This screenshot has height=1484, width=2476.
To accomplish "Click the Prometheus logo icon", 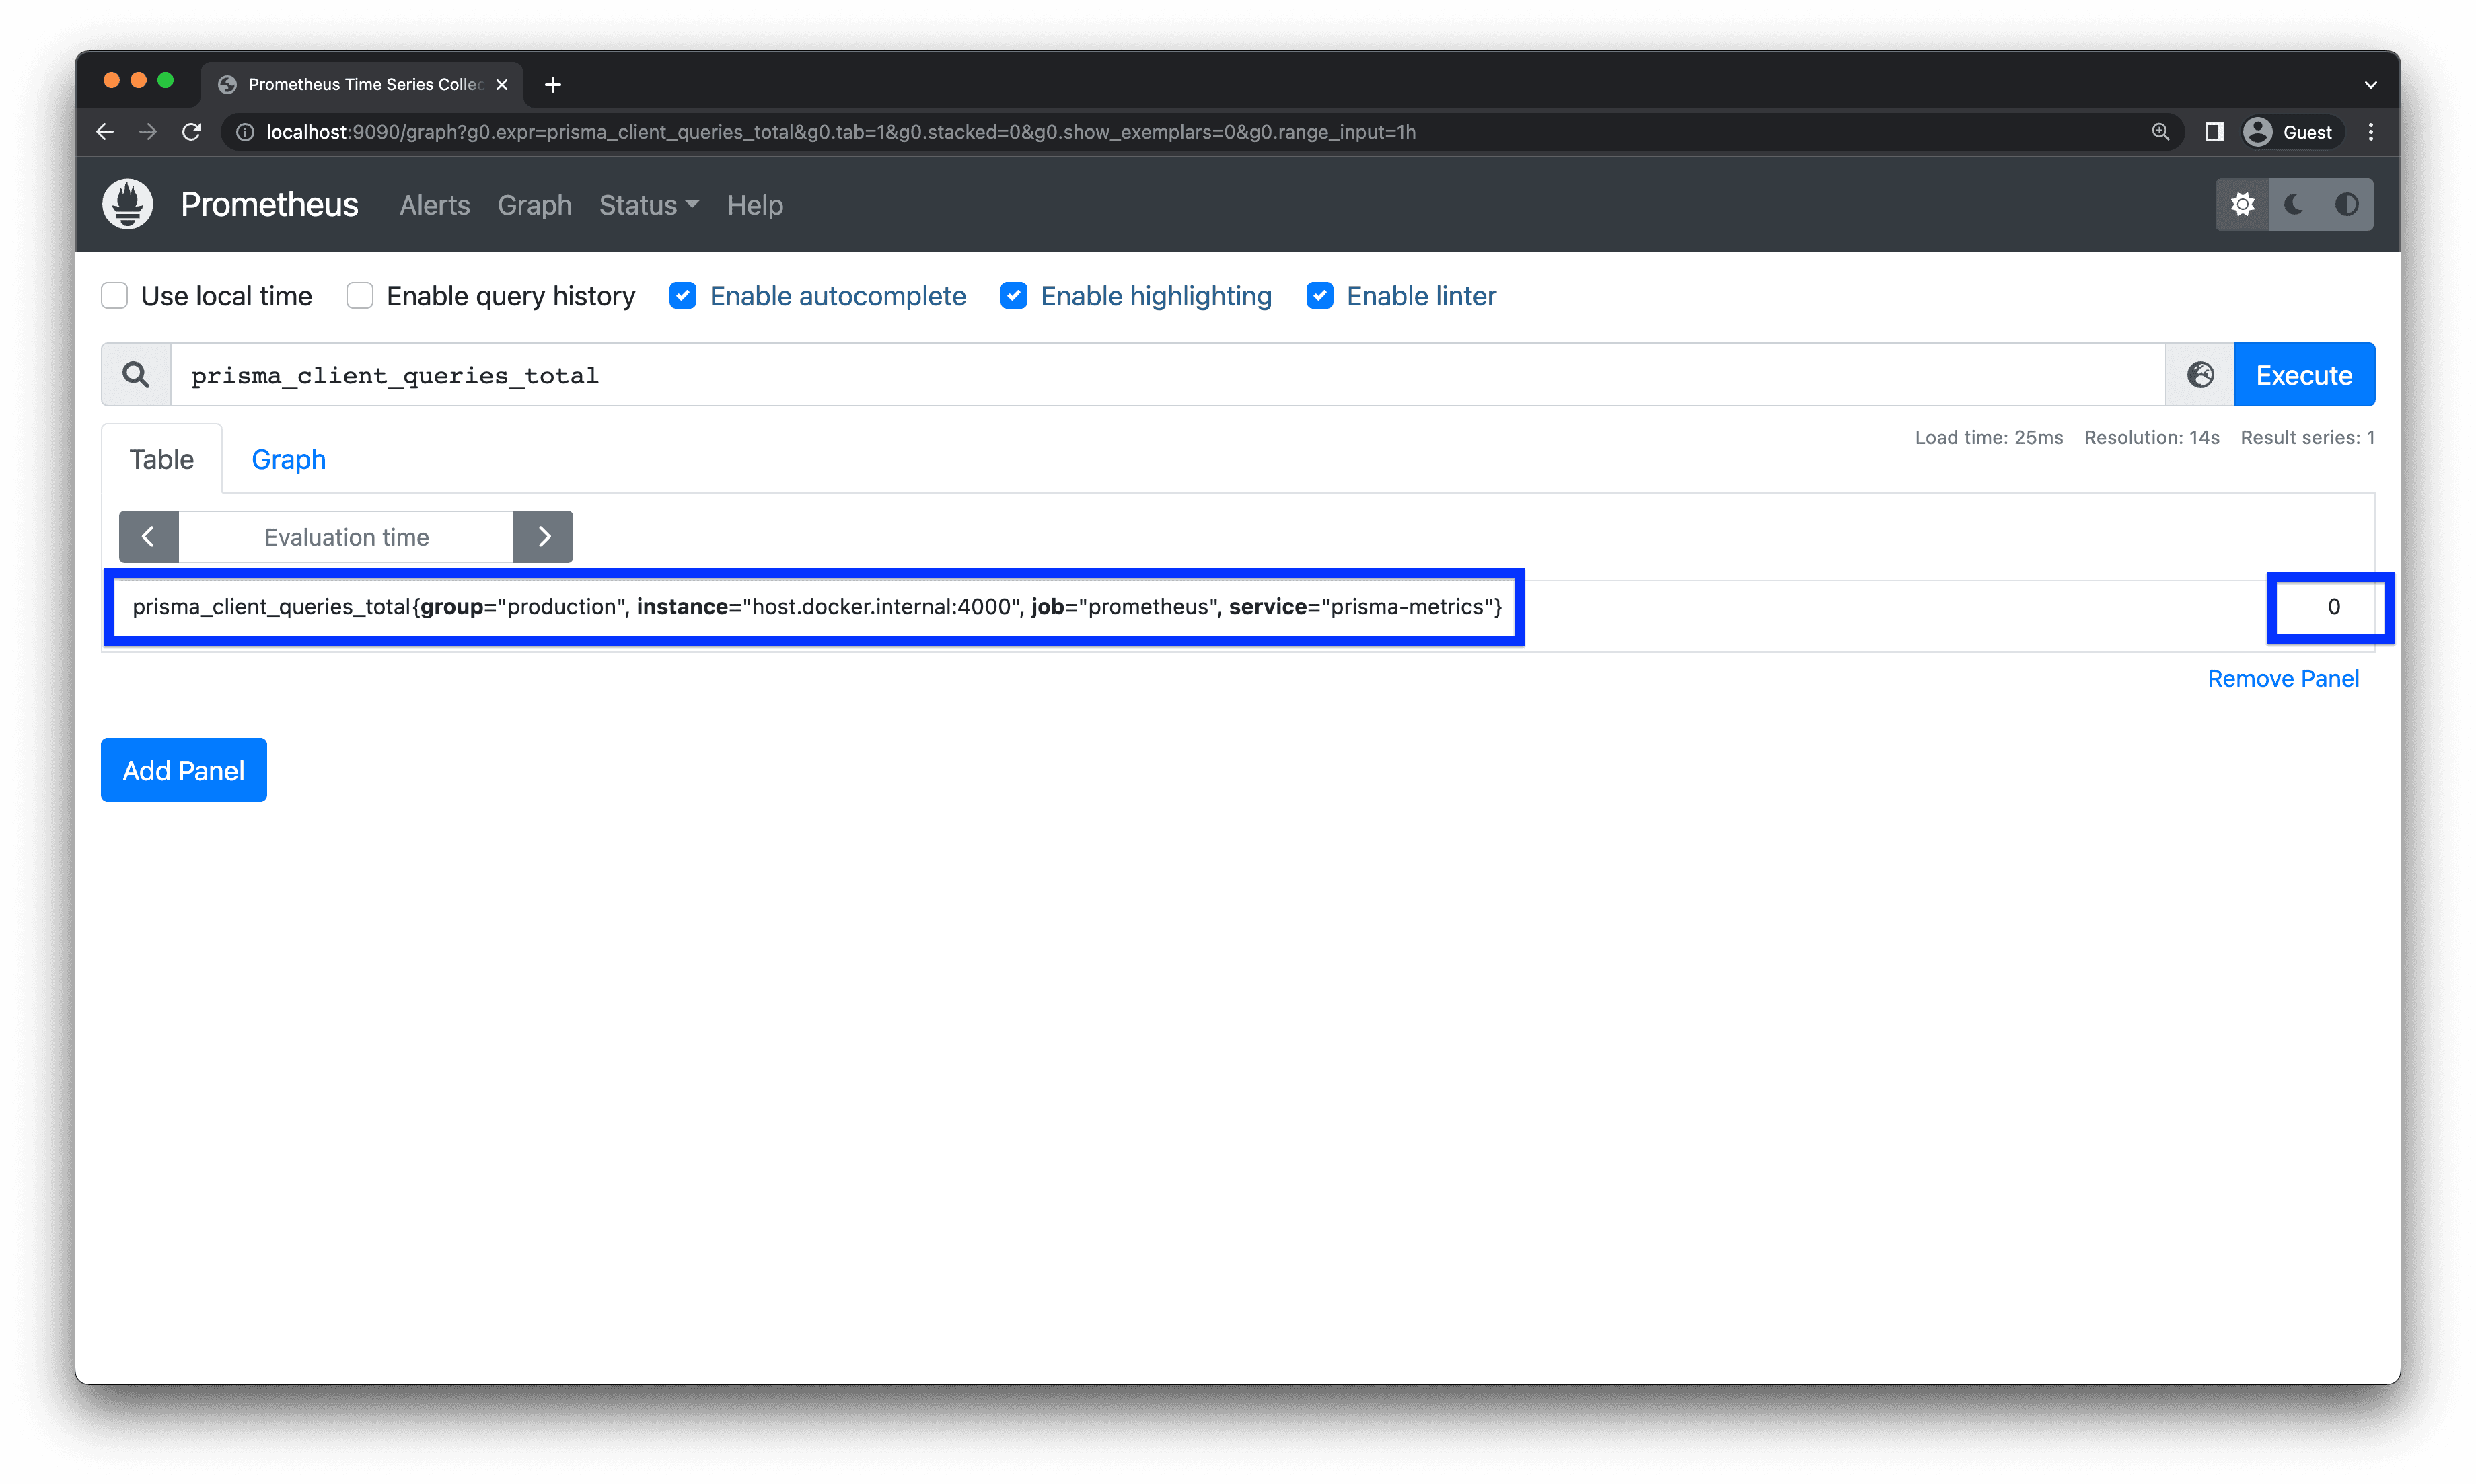I will (x=127, y=203).
